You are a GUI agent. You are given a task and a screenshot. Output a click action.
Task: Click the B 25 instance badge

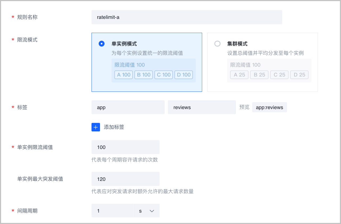coord(259,75)
